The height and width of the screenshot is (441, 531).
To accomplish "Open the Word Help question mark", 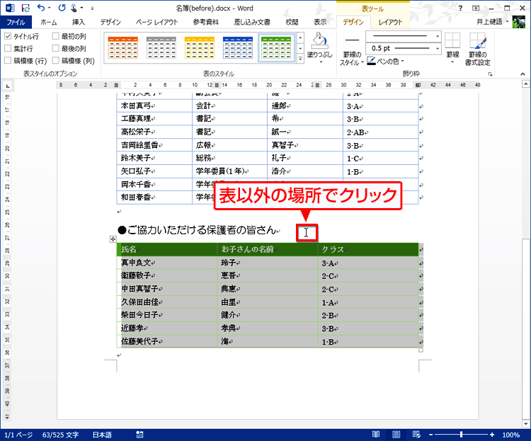I will click(x=460, y=8).
